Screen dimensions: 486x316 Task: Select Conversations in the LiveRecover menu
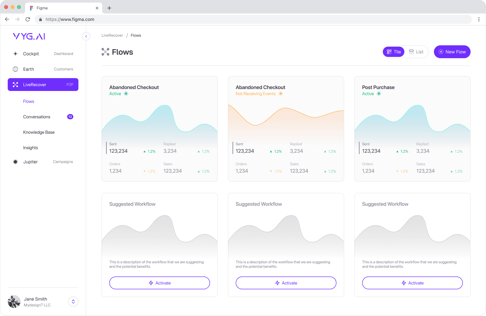[x=37, y=117]
